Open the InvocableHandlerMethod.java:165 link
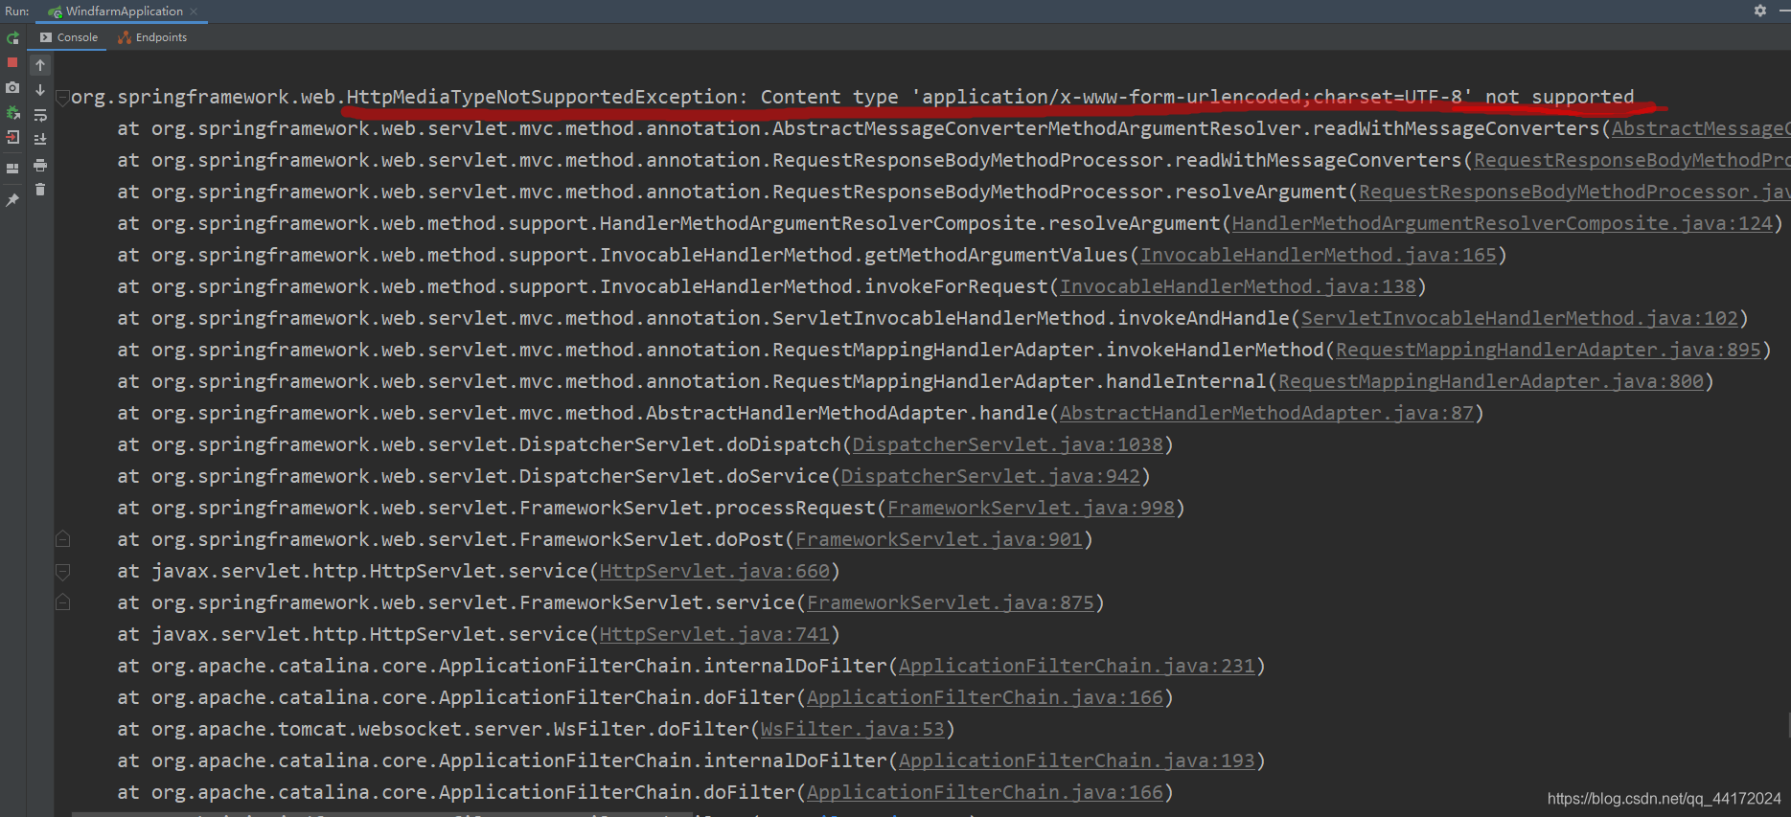Viewport: 1791px width, 817px height. tap(1318, 255)
